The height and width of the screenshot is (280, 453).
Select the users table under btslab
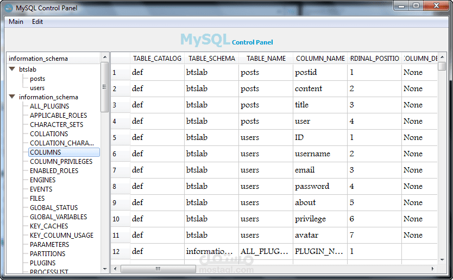click(x=37, y=88)
